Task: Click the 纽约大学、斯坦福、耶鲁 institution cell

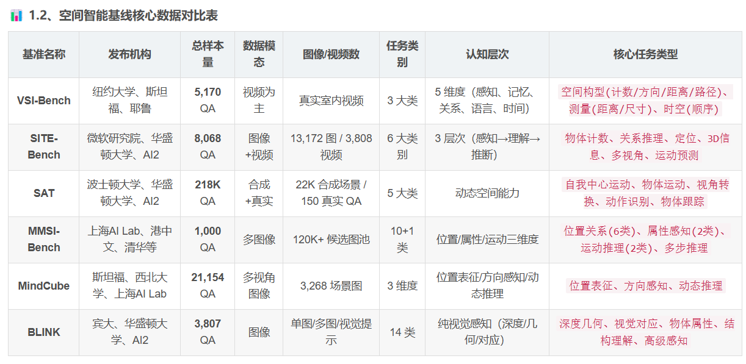Action: pos(129,101)
